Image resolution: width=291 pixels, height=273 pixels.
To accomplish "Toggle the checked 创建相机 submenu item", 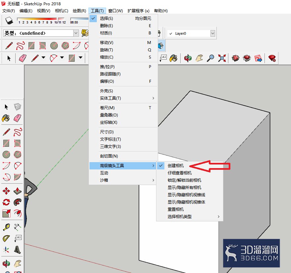I will click(x=190, y=166).
